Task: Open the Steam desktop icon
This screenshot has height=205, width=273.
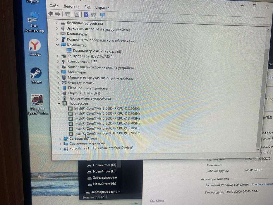Action: pos(36,76)
